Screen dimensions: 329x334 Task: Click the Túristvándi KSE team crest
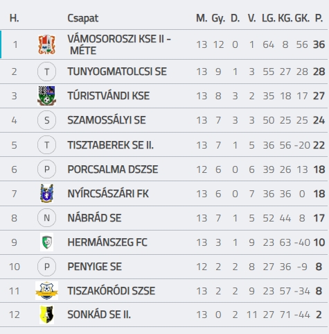pyautogui.click(x=47, y=96)
